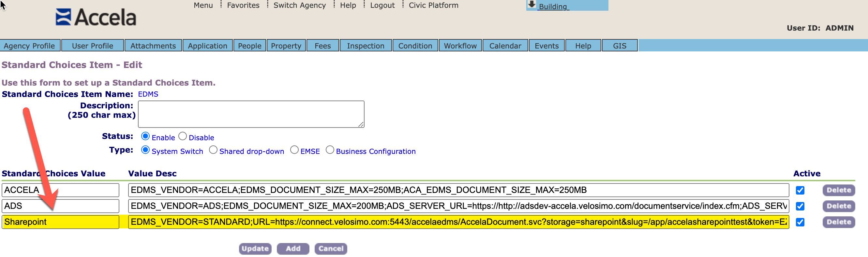Switch to the Events tab

(546, 46)
